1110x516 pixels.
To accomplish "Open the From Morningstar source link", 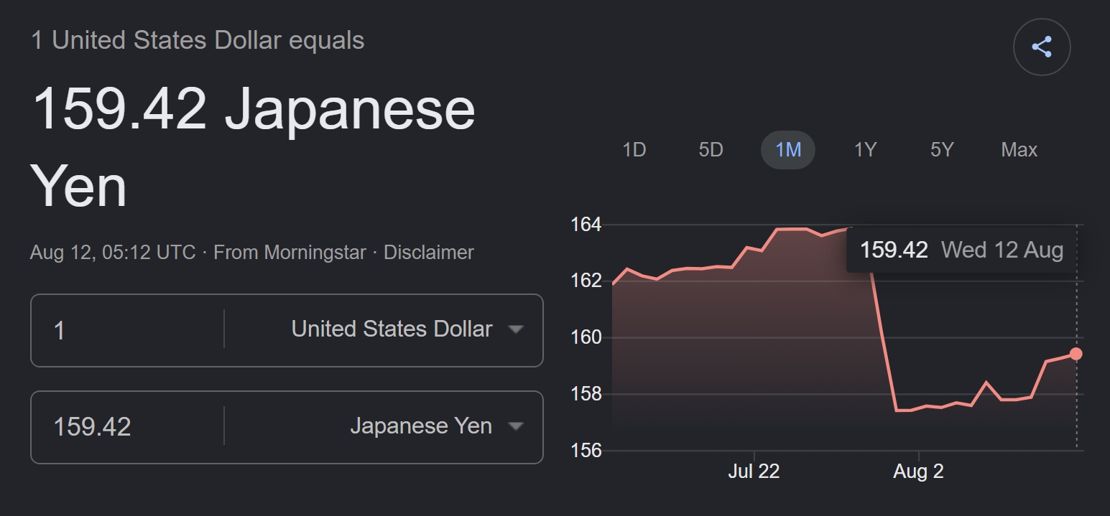I will tap(290, 253).
